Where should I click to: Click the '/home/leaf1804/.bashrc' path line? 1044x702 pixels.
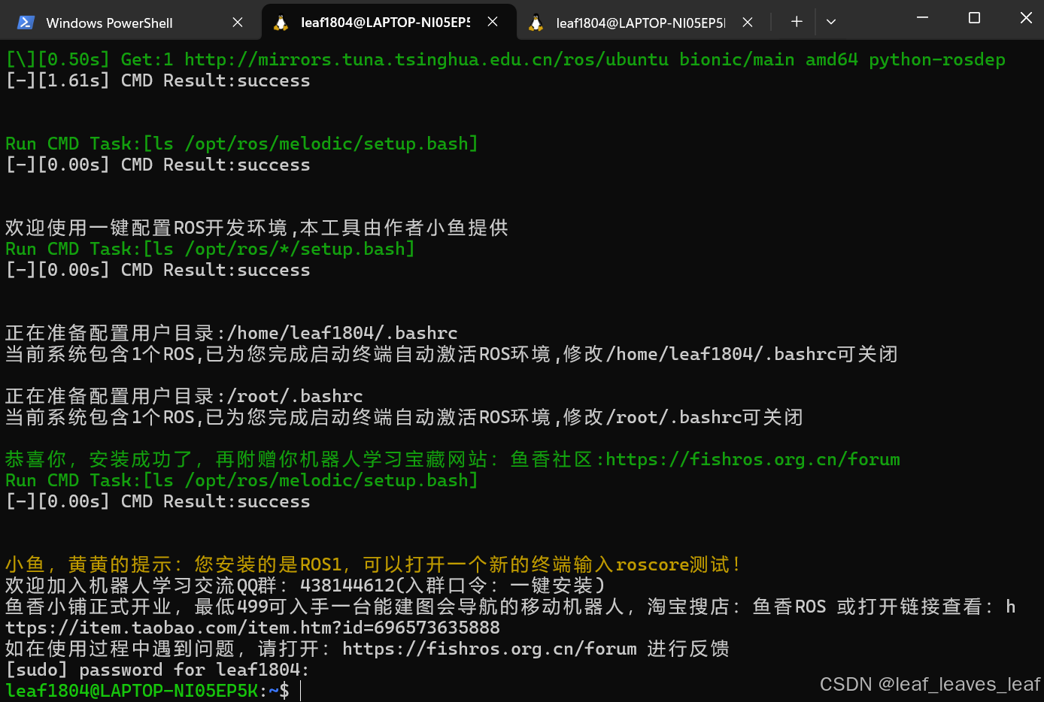(x=232, y=333)
